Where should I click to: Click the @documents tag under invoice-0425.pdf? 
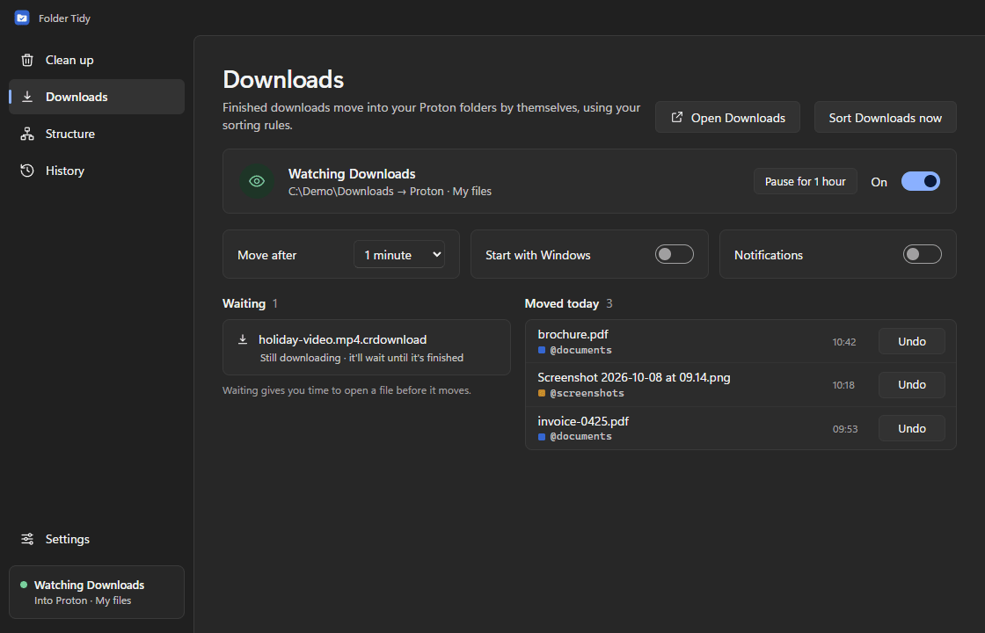(580, 436)
